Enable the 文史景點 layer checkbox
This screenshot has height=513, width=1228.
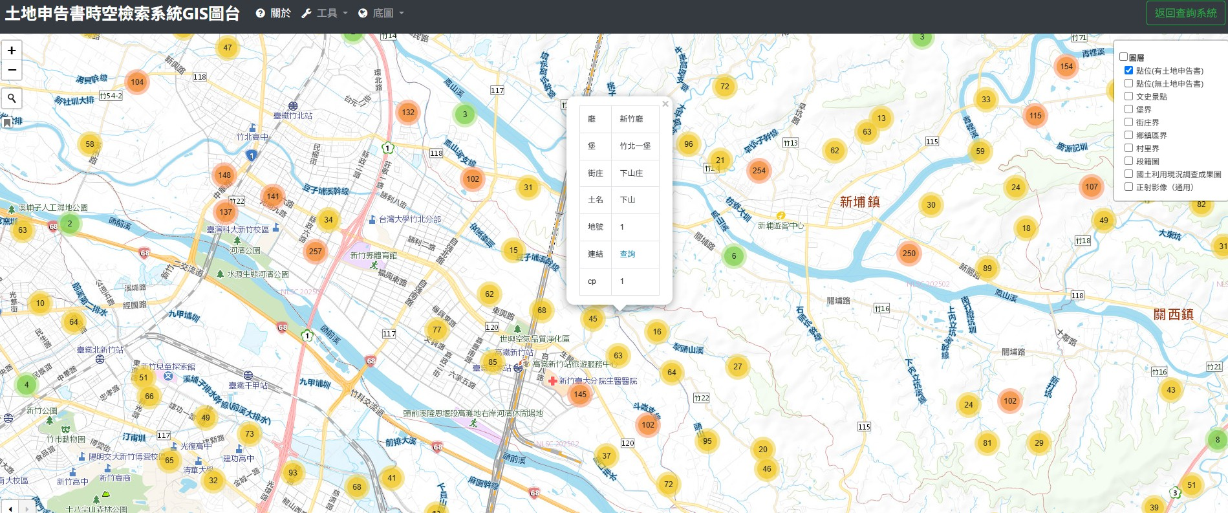coord(1128,96)
